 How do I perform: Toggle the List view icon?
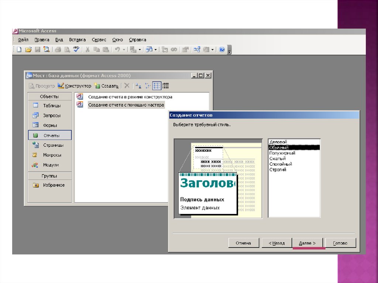157,86
